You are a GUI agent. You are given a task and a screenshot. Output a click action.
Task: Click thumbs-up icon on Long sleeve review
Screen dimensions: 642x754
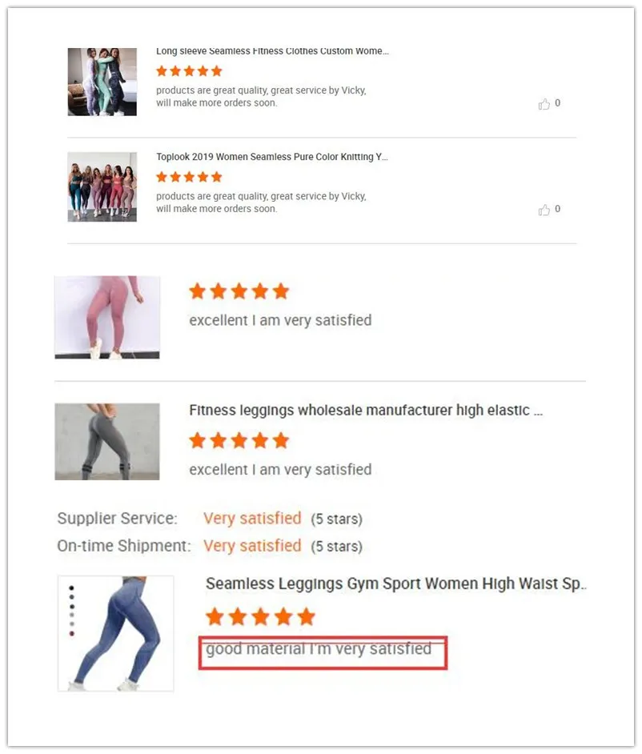(544, 104)
